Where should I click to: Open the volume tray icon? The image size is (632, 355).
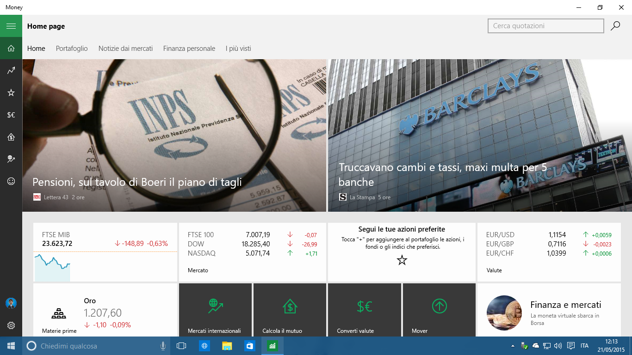(x=558, y=346)
